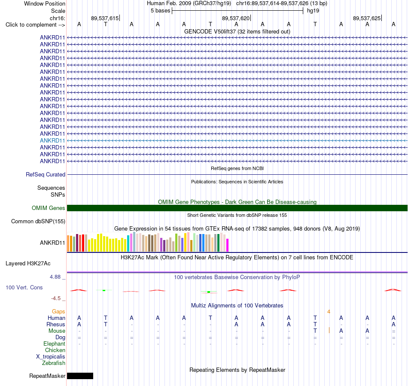
Task: Click Publications: Sequences in Scientific Articles title
Action: click(x=237, y=182)
